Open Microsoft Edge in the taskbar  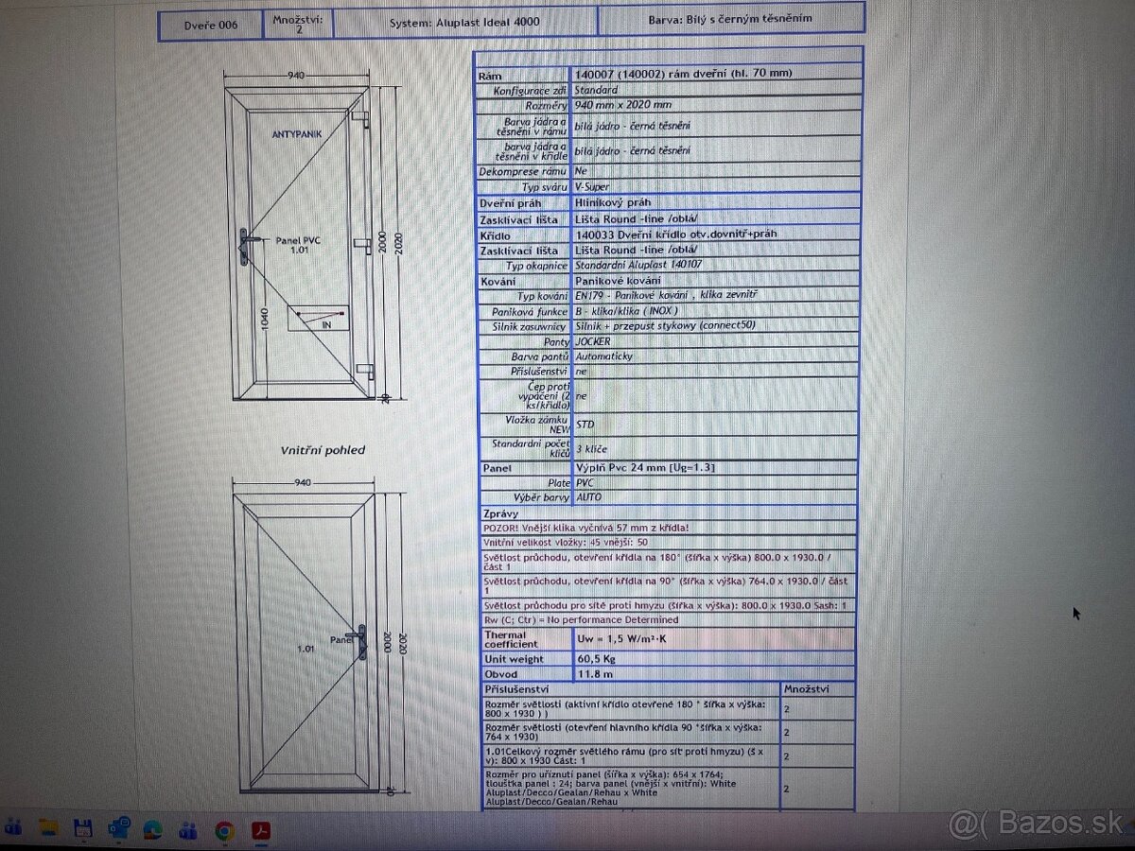[x=152, y=830]
